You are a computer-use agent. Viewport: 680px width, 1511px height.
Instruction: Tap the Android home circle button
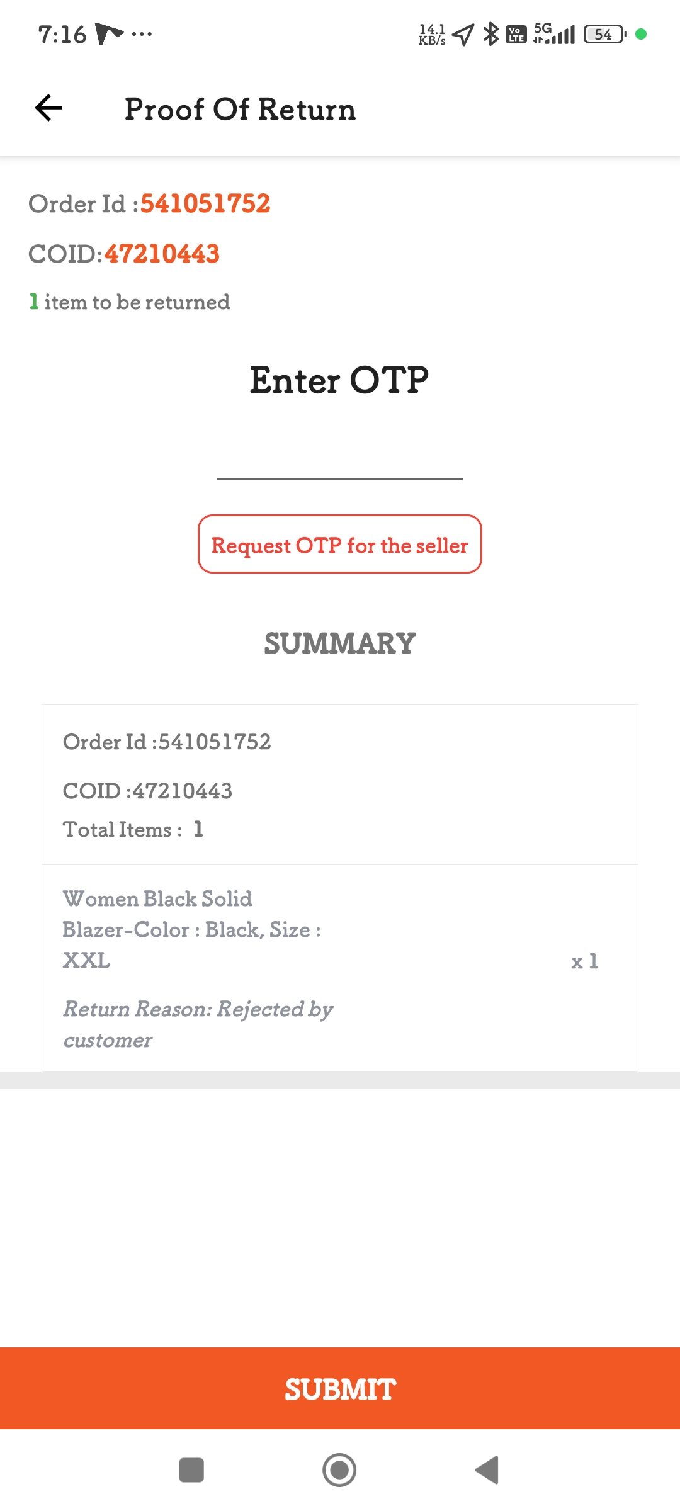coord(339,1471)
